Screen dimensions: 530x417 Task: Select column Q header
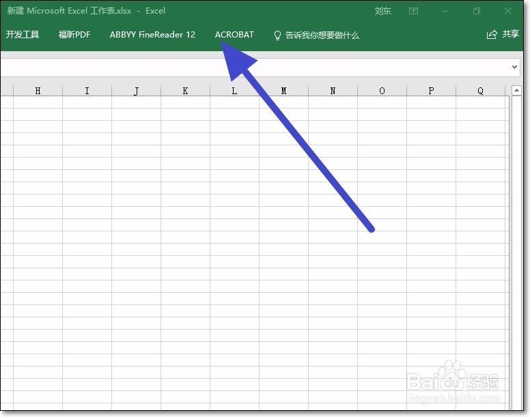point(480,91)
